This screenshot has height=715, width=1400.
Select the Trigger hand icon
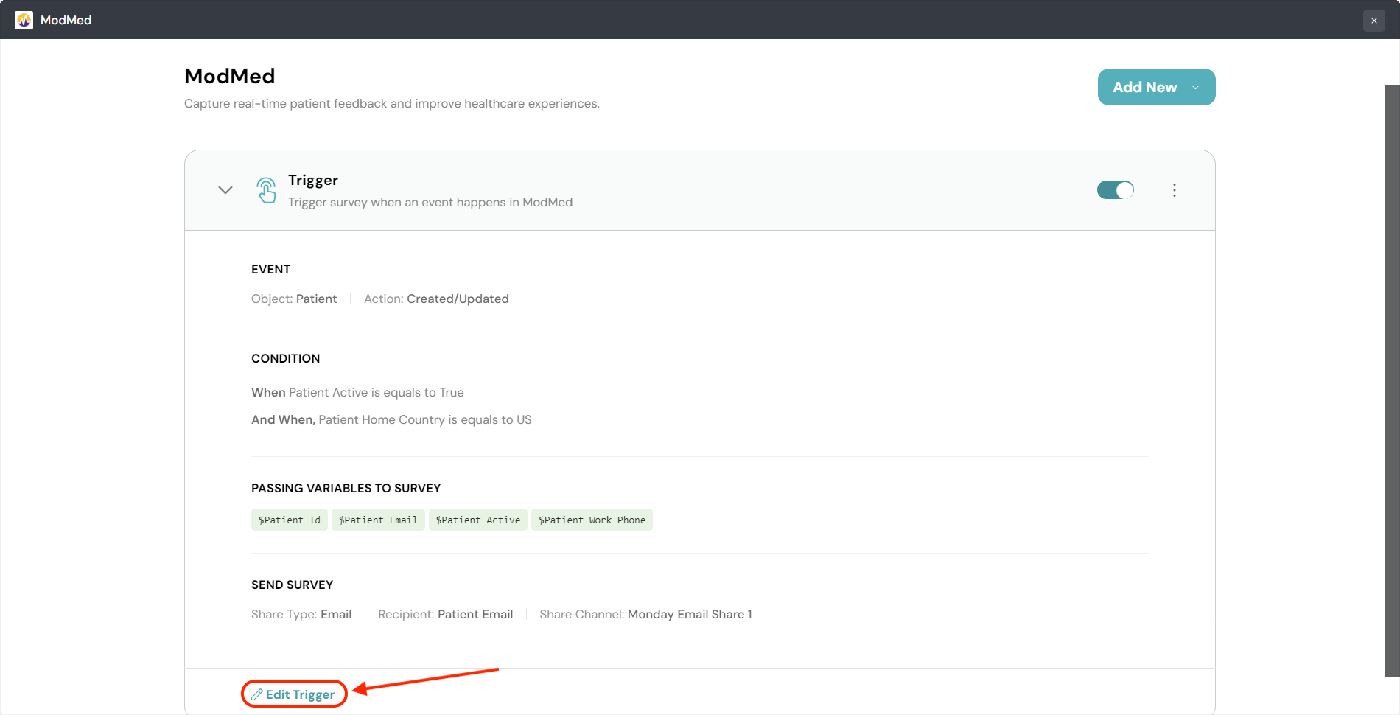point(267,190)
